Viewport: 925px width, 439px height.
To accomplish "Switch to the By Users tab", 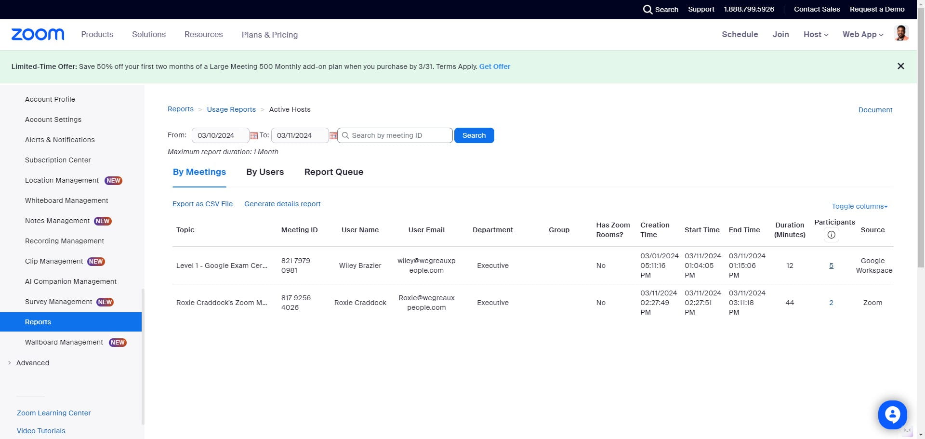I will [264, 172].
